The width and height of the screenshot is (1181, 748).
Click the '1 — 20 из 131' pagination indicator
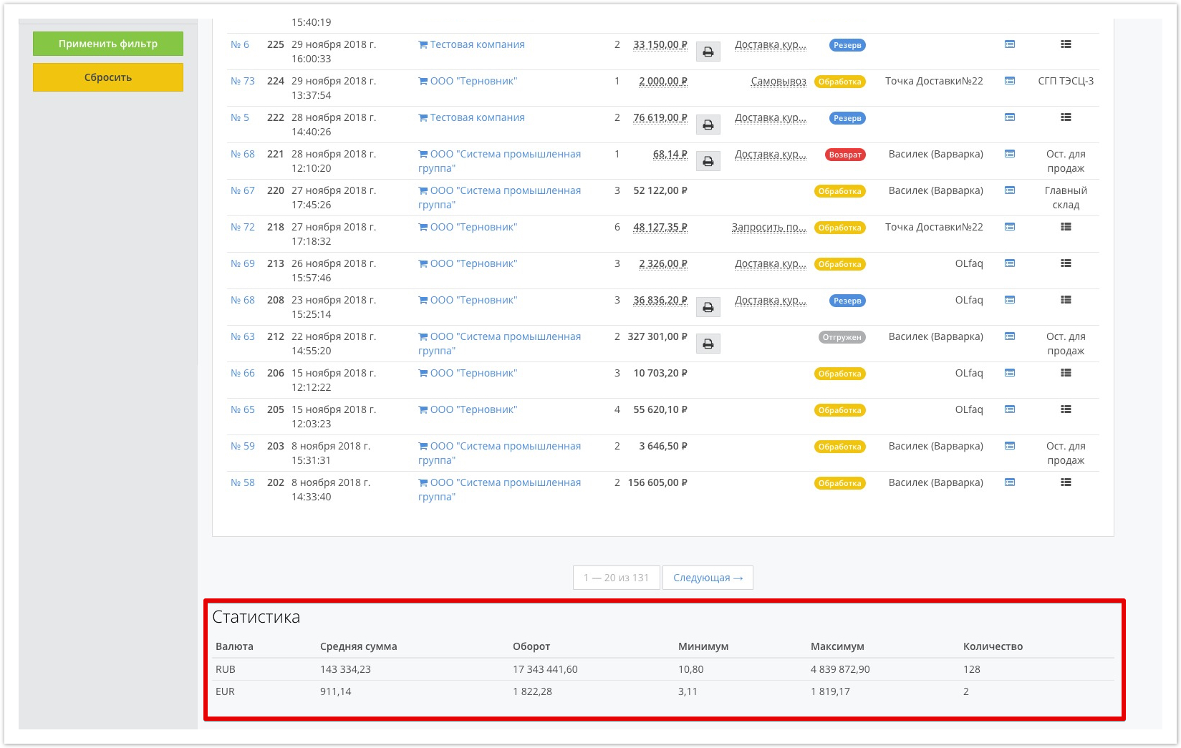coord(616,578)
